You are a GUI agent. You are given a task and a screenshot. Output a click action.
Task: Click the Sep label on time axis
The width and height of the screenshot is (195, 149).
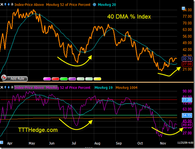coord(119,143)
